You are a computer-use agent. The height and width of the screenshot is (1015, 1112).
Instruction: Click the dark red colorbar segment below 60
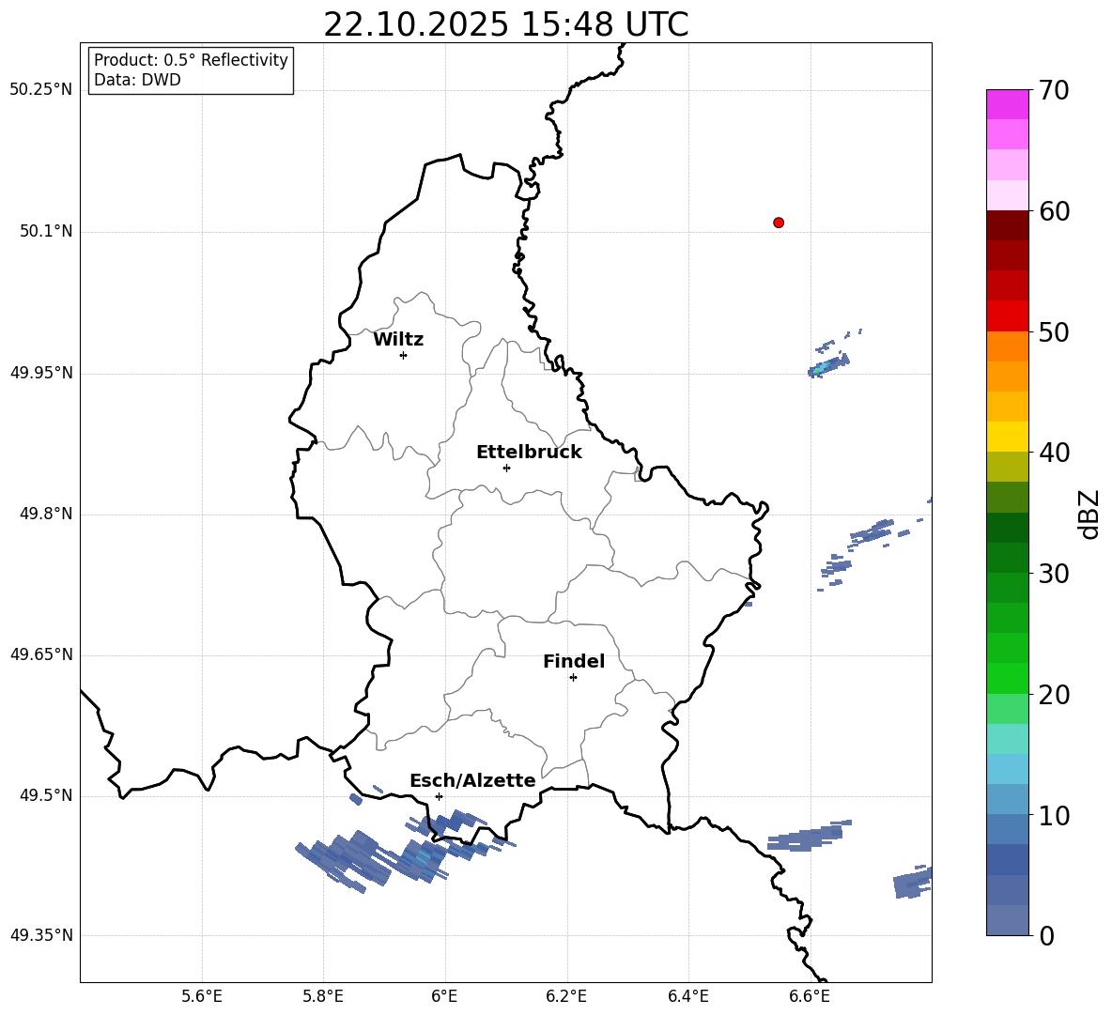click(x=1007, y=225)
